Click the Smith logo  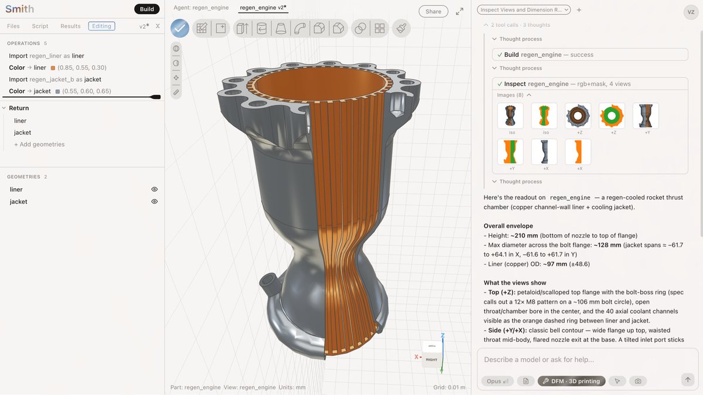(19, 9)
